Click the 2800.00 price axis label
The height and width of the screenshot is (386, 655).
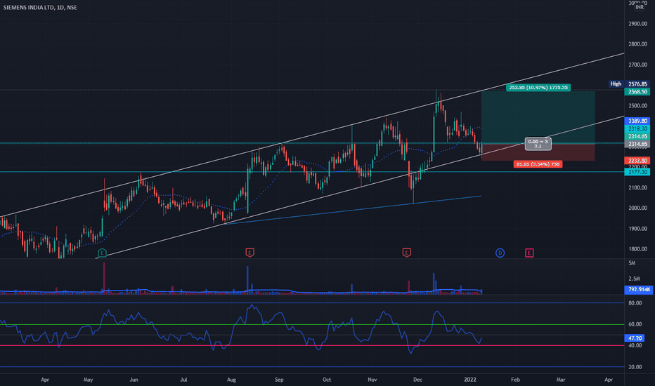point(637,44)
